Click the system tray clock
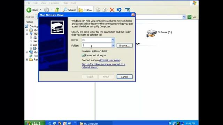 coord(191,124)
